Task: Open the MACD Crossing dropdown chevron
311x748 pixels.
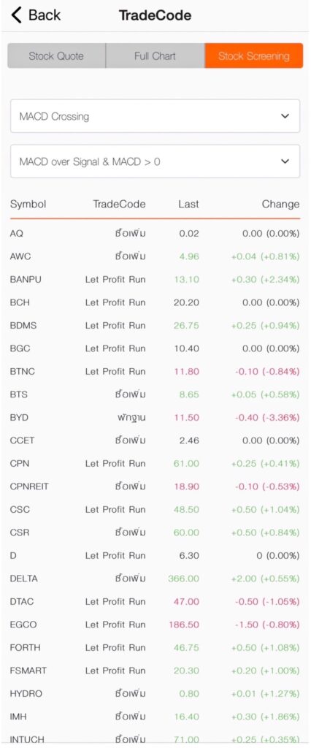Action: point(285,116)
